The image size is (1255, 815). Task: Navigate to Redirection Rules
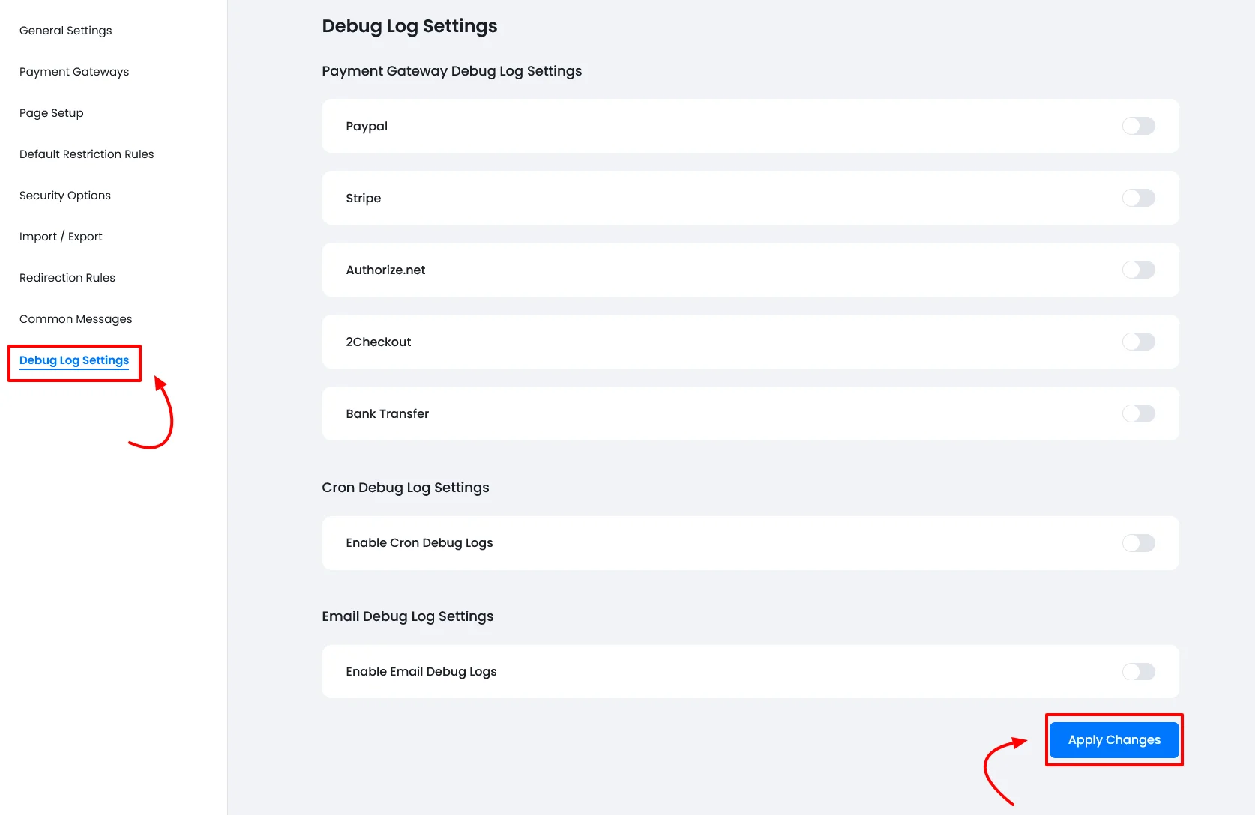[67, 277]
